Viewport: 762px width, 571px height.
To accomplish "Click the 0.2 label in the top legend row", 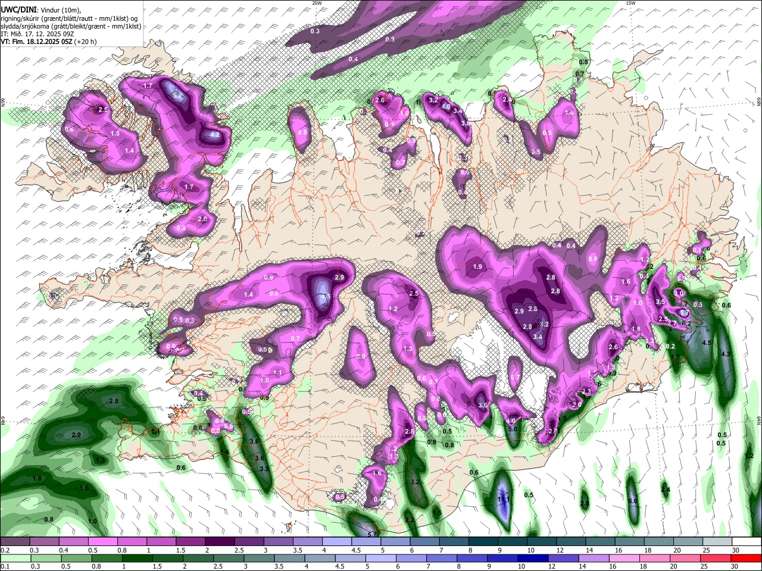I will coord(5,550).
